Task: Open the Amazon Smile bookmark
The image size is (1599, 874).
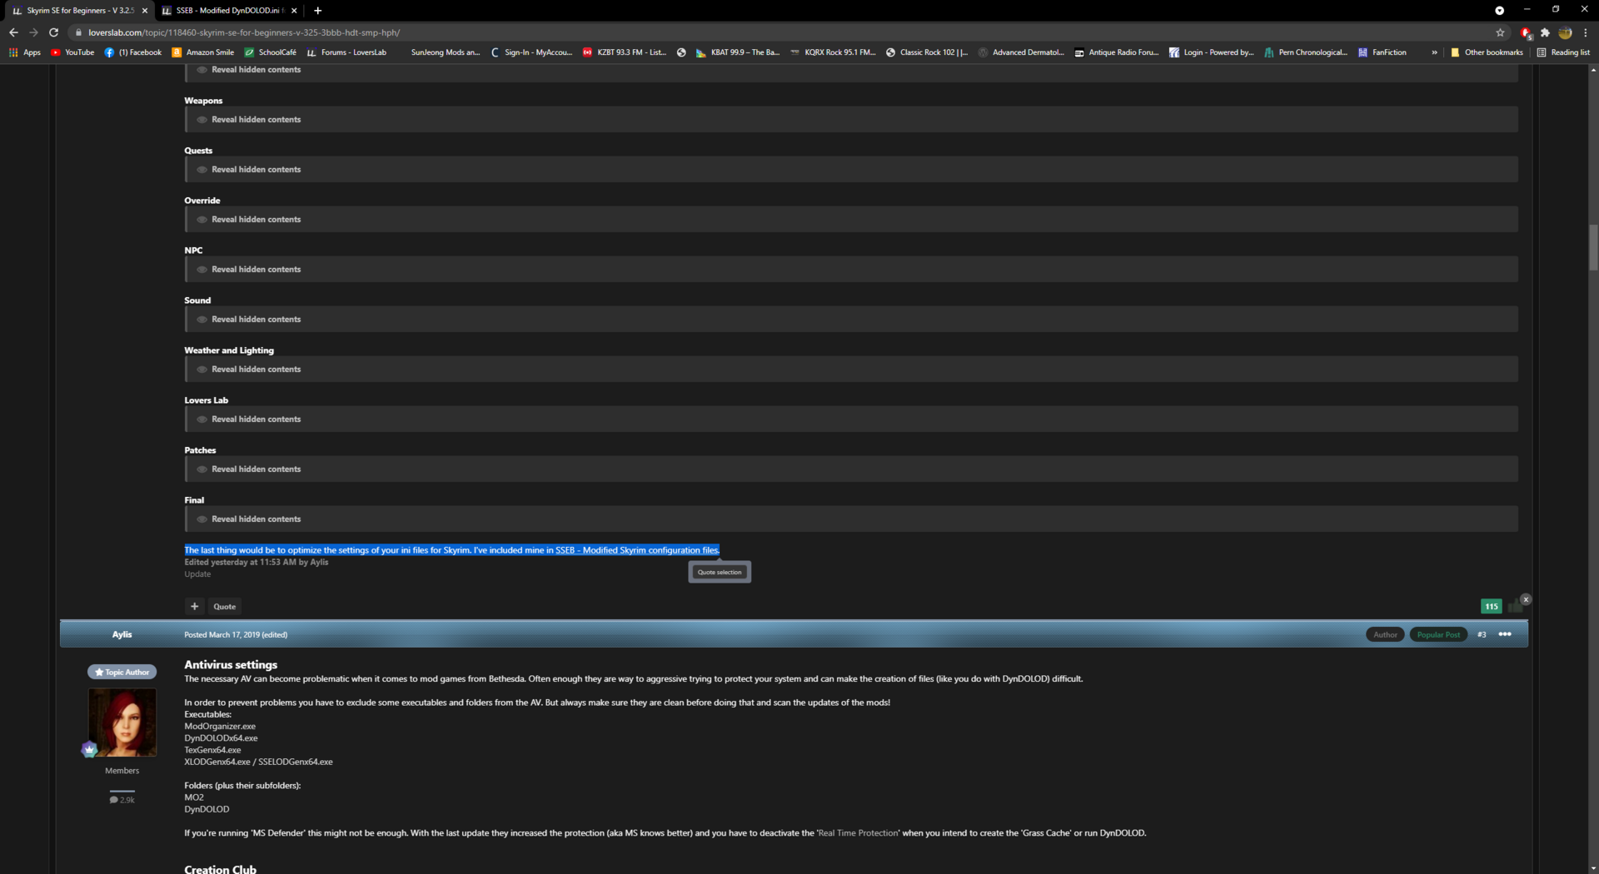Action: coord(203,52)
